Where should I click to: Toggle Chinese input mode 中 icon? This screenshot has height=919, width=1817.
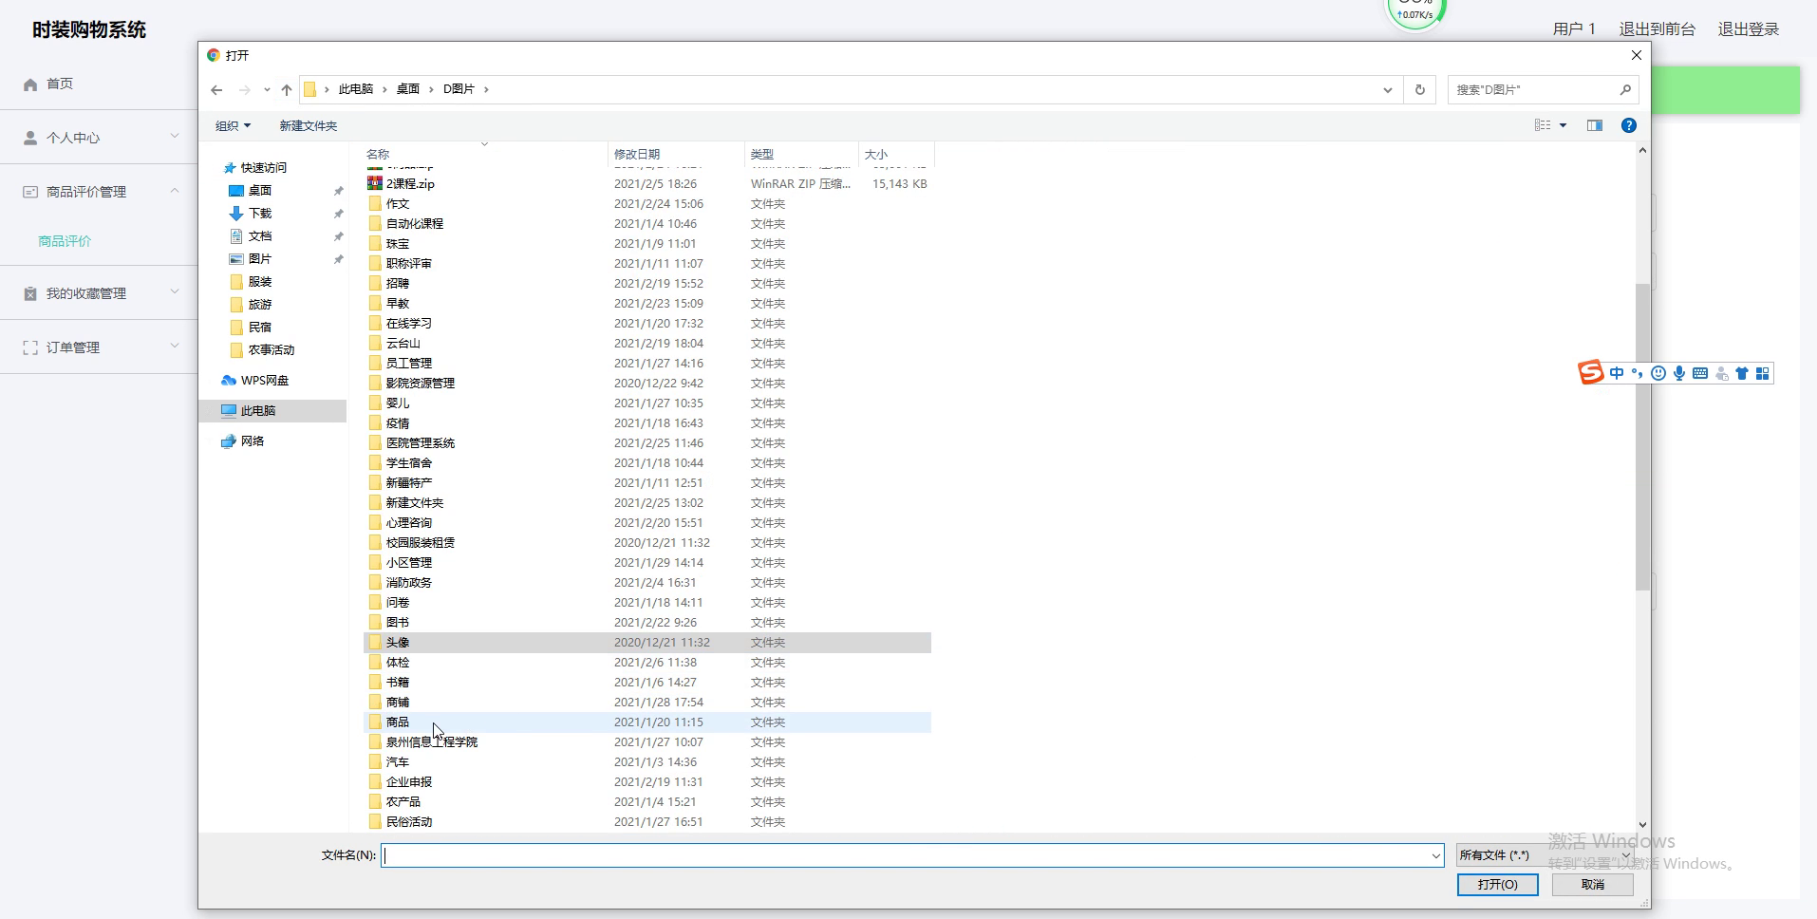pos(1617,373)
